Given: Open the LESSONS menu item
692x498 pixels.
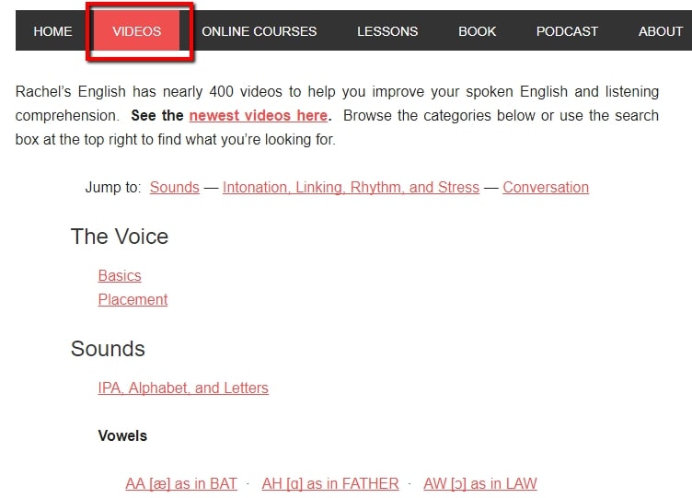Looking at the screenshot, I should [x=387, y=31].
